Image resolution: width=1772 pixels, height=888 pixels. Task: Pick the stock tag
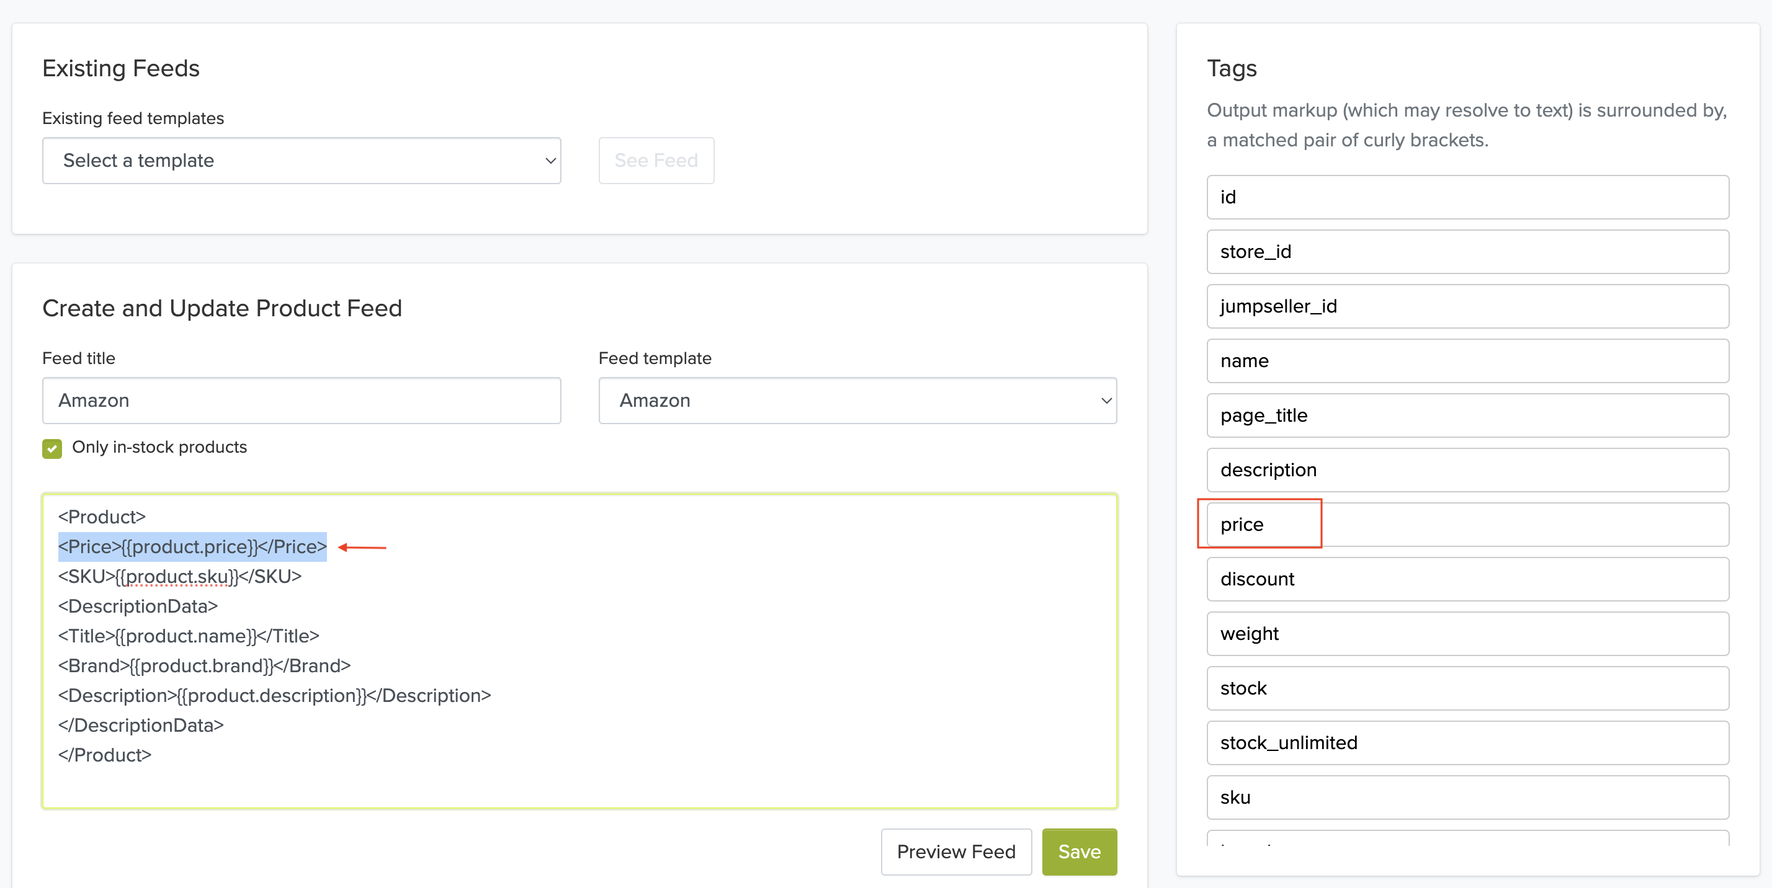pyautogui.click(x=1467, y=688)
